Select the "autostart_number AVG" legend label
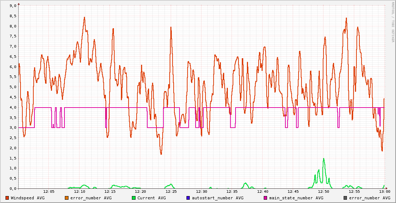Screen dimensions: 396x203 218,198
